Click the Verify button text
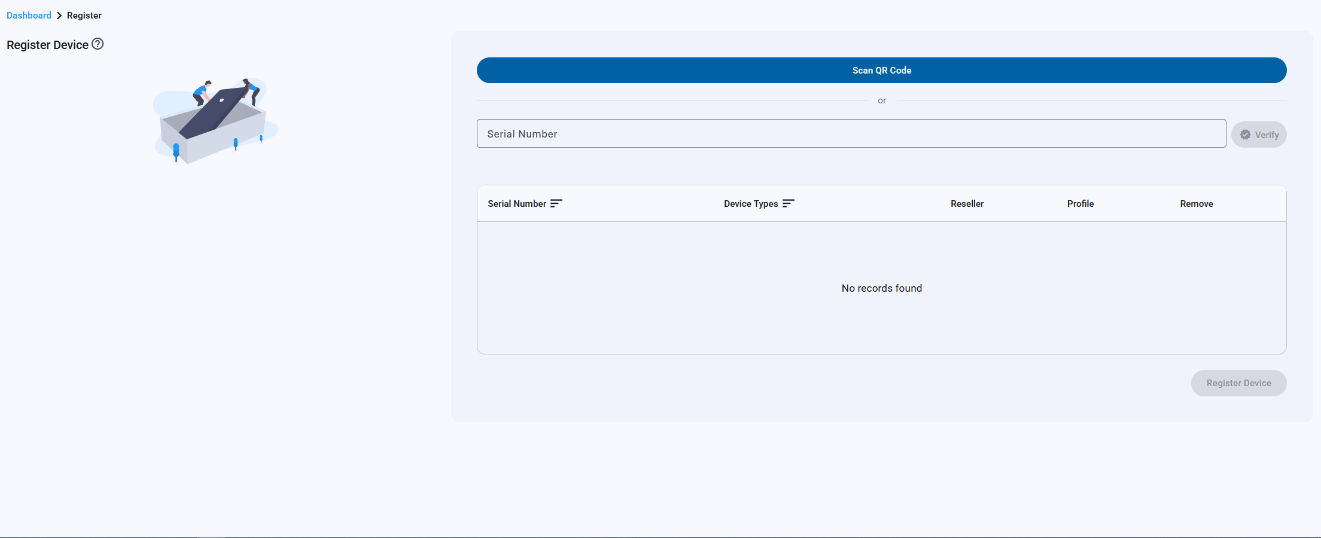The width and height of the screenshot is (1321, 538). click(x=1267, y=135)
